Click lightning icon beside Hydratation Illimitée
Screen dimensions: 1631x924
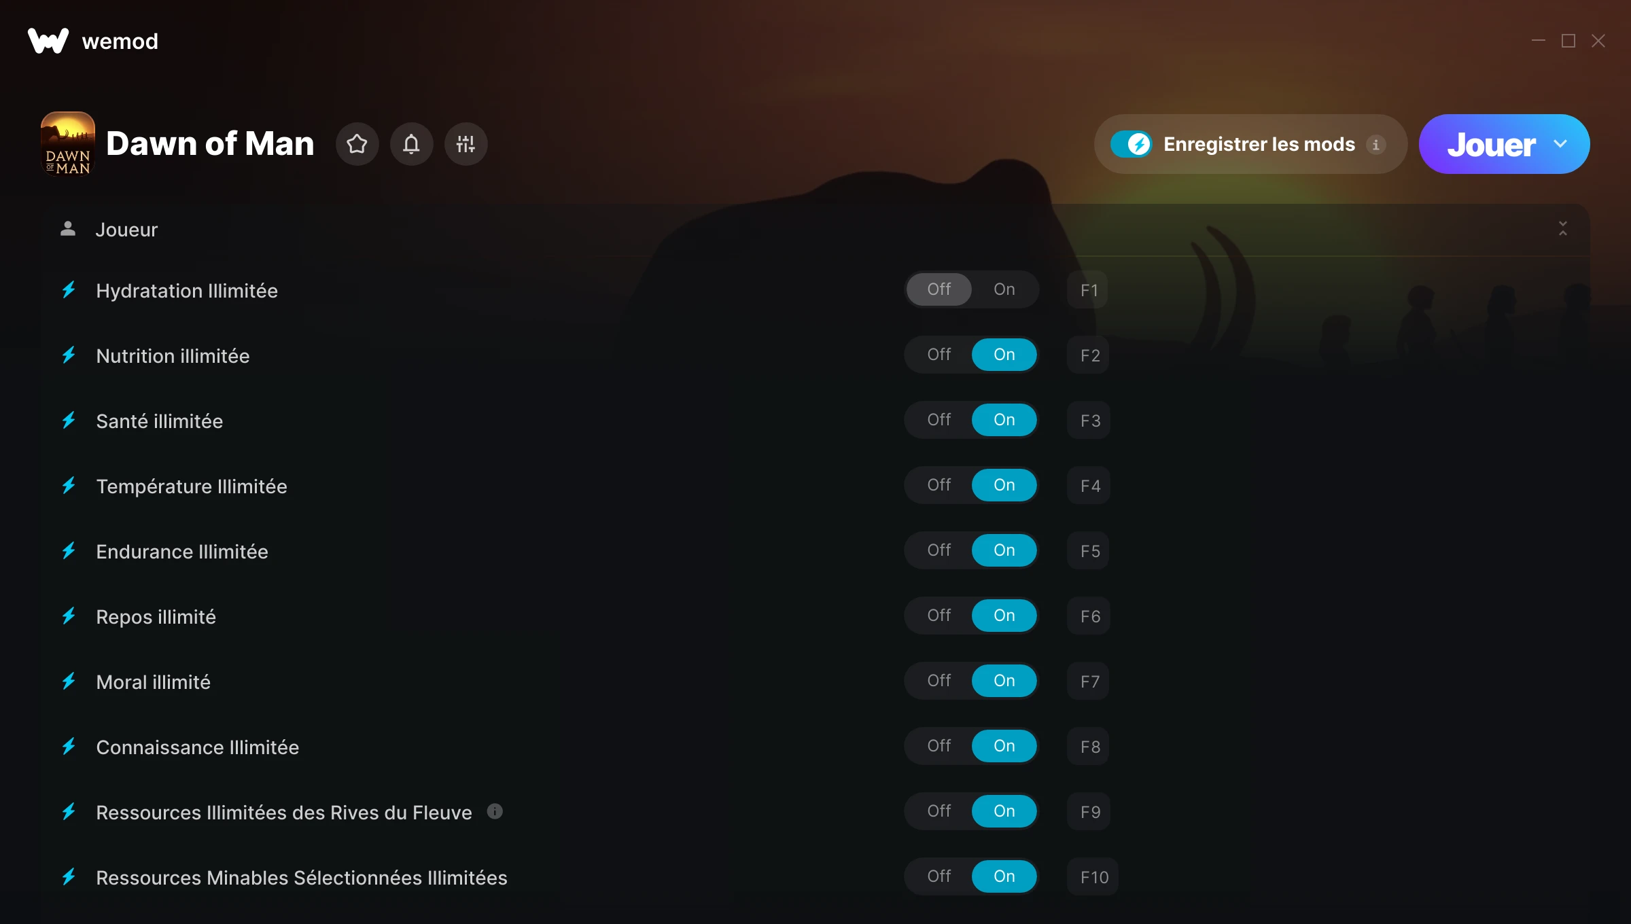click(69, 290)
